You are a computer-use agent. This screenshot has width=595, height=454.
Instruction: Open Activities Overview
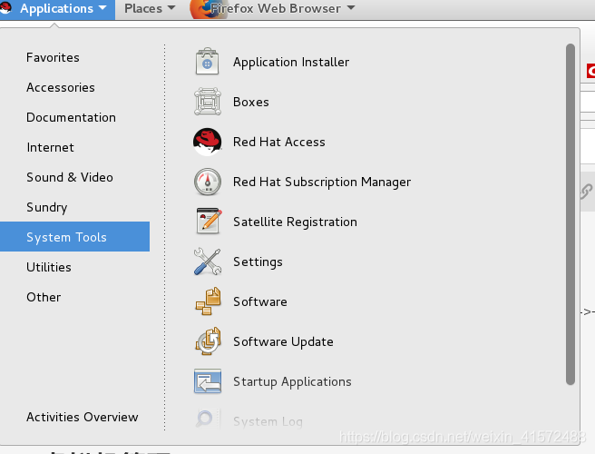coord(82,417)
